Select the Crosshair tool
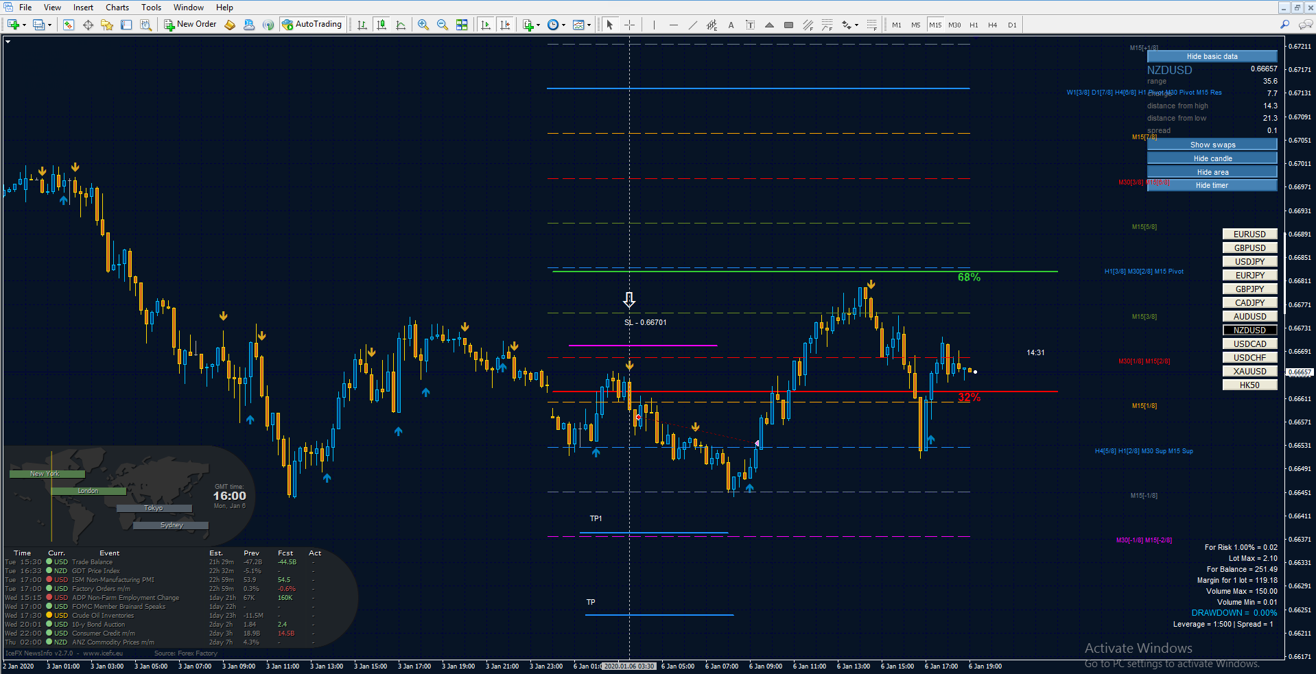Screen dimensions: 1316x674 [x=629, y=25]
